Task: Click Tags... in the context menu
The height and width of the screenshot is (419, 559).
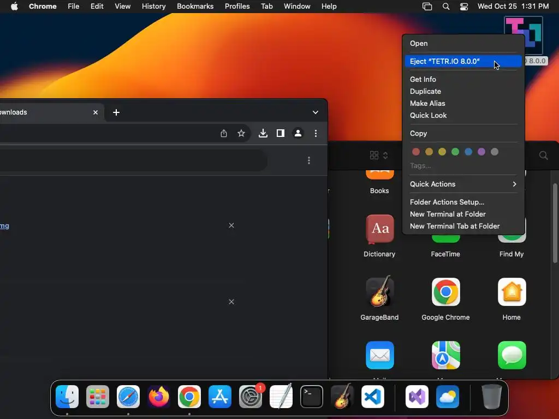Action: [420, 166]
